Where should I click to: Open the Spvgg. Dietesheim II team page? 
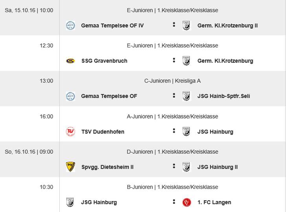coord(107,167)
